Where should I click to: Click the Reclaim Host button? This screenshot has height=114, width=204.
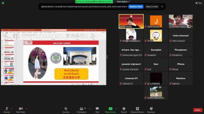tap(136, 6)
